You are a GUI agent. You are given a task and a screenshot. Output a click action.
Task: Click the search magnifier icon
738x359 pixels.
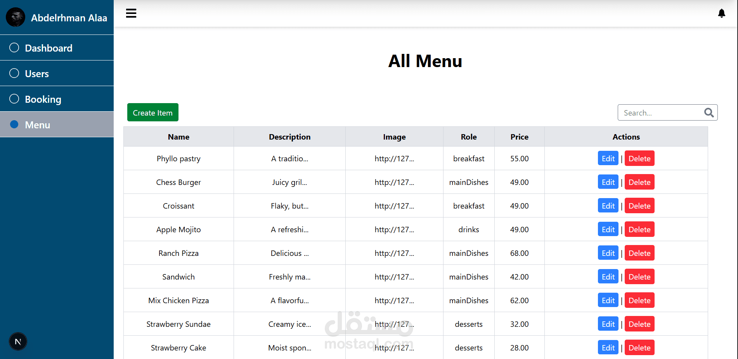pyautogui.click(x=709, y=112)
